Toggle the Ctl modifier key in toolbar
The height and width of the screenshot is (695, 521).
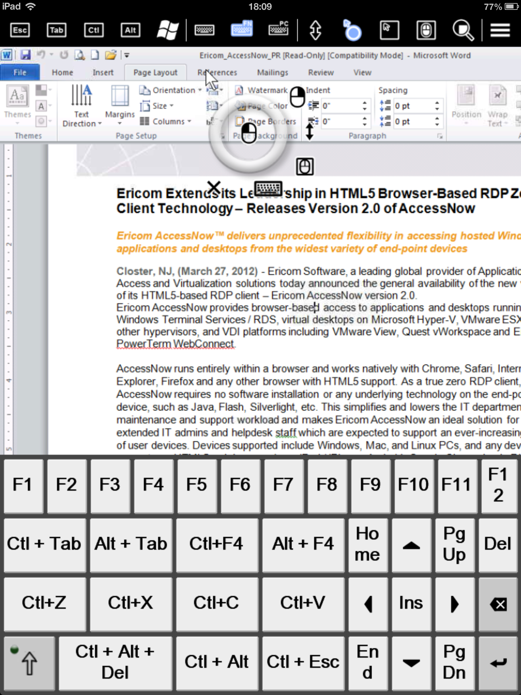pyautogui.click(x=93, y=30)
